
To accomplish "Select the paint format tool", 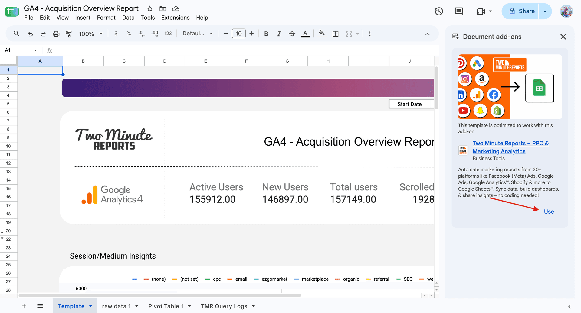I will tap(69, 34).
